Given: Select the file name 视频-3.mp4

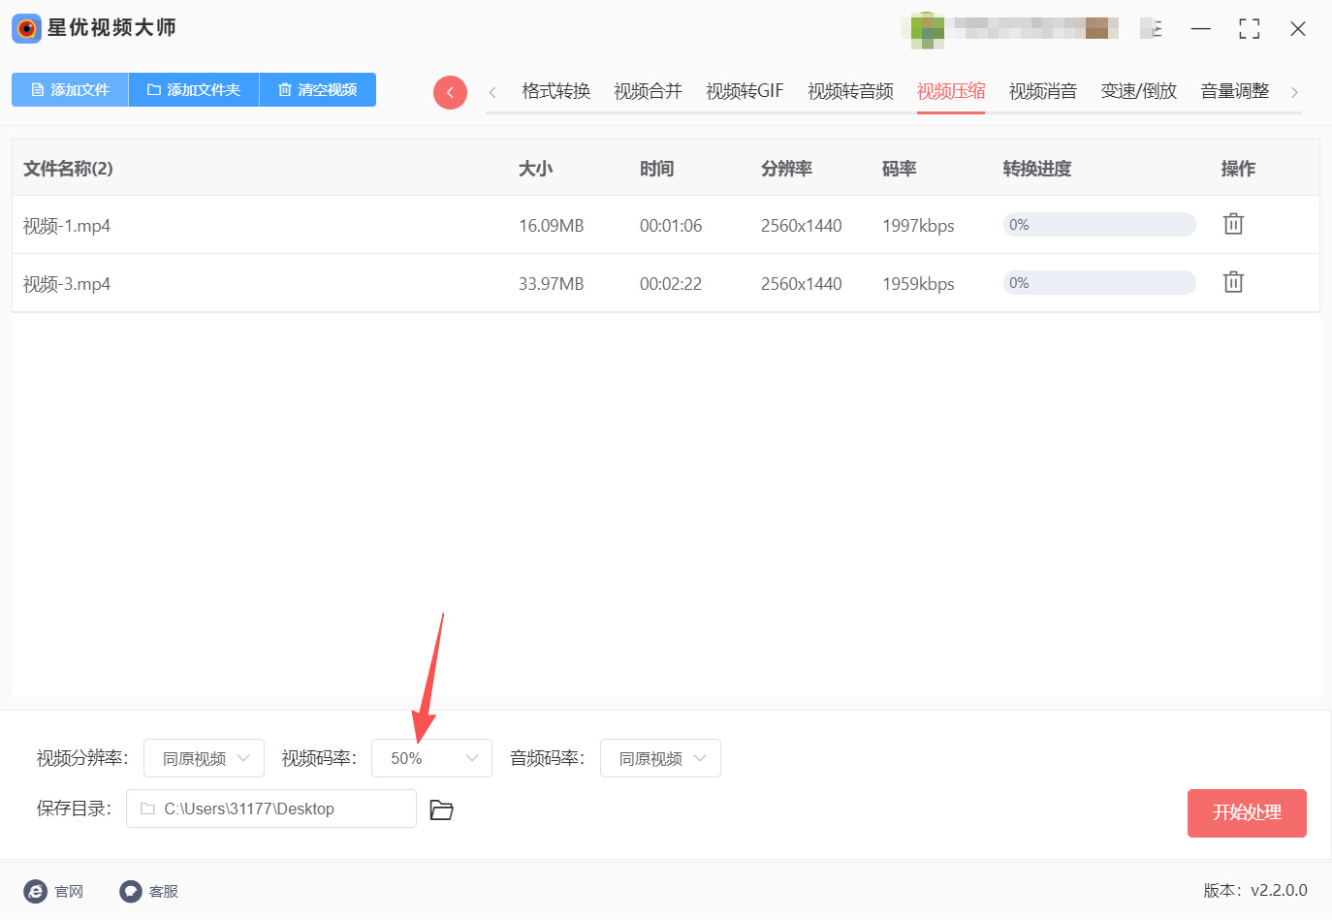Looking at the screenshot, I should point(67,284).
